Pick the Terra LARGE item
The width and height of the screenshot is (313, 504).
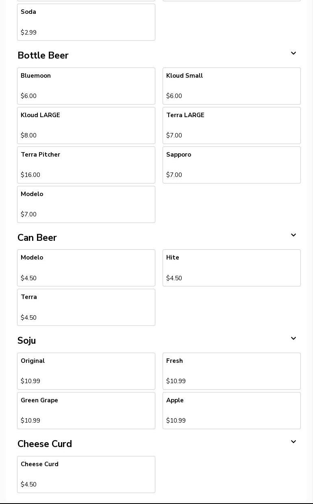[x=231, y=125]
